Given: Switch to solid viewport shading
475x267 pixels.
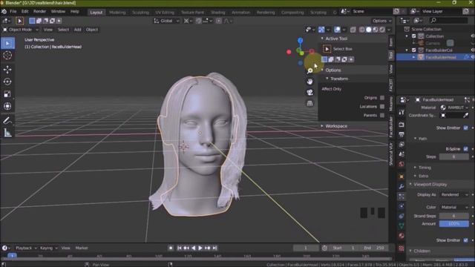Looking at the screenshot, I should pyautogui.click(x=369, y=30).
